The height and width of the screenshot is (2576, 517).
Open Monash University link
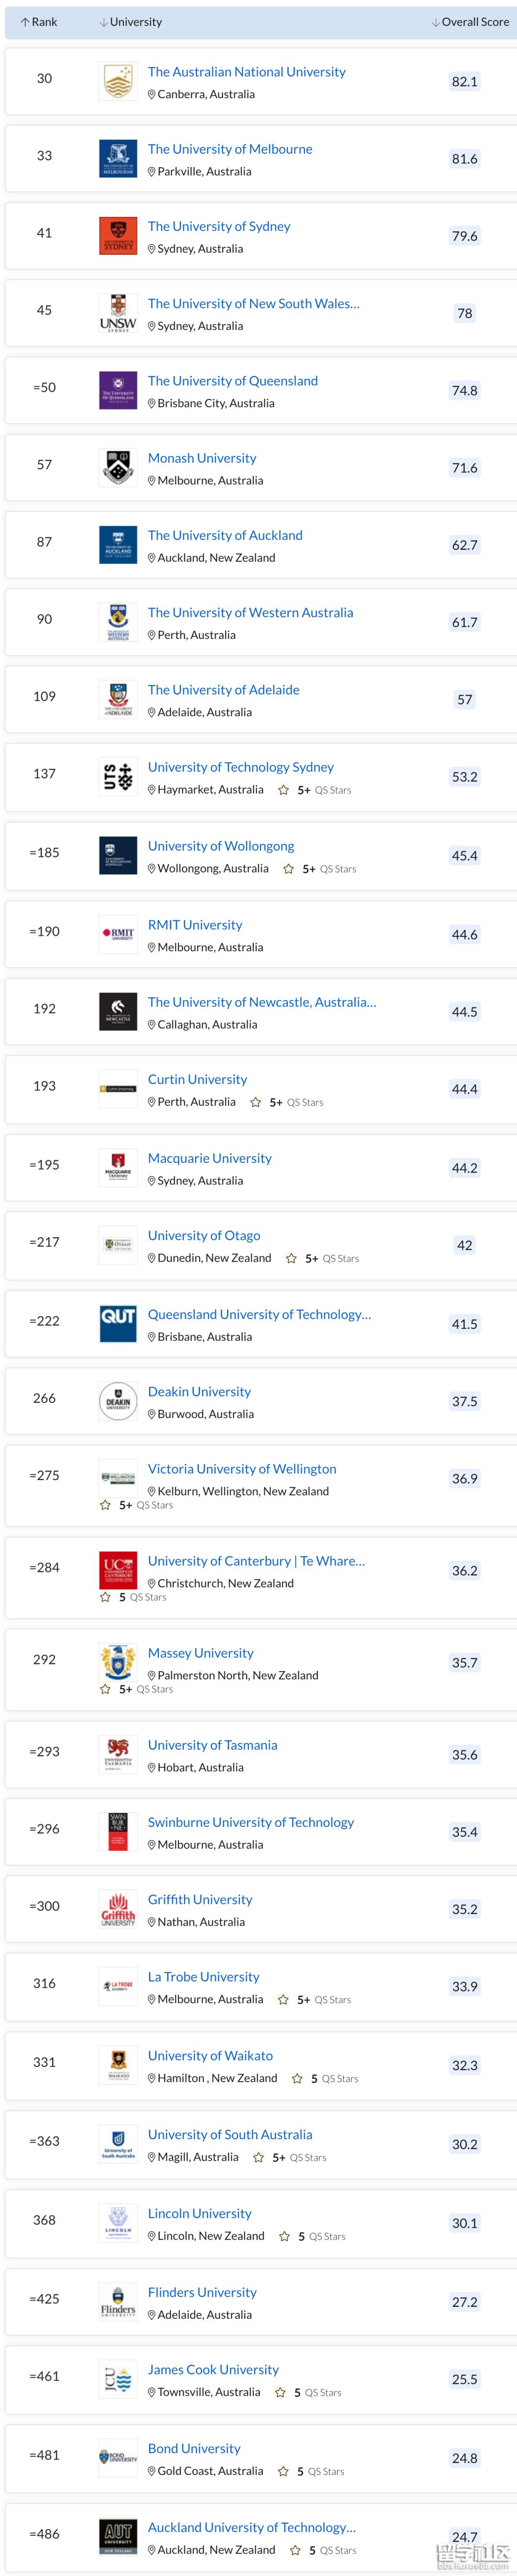pos(202,458)
